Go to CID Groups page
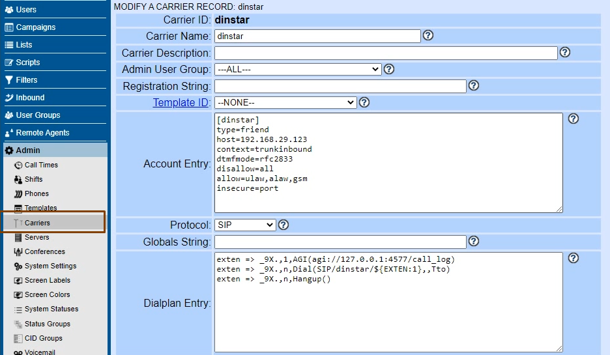Screen dimensions: 610x355 pyautogui.click(x=44, y=338)
